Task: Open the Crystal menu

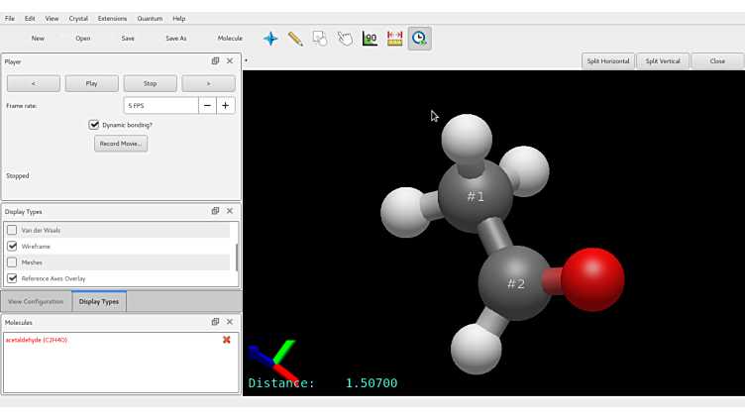Action: 78,18
